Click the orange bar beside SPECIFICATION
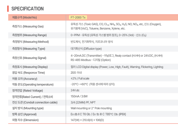Viewport: 178px width, 128px height. [x=8, y=9]
